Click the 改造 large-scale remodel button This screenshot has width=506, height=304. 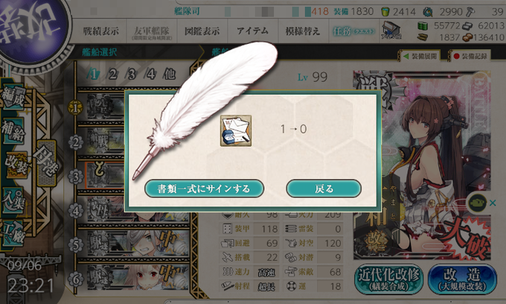(462, 279)
